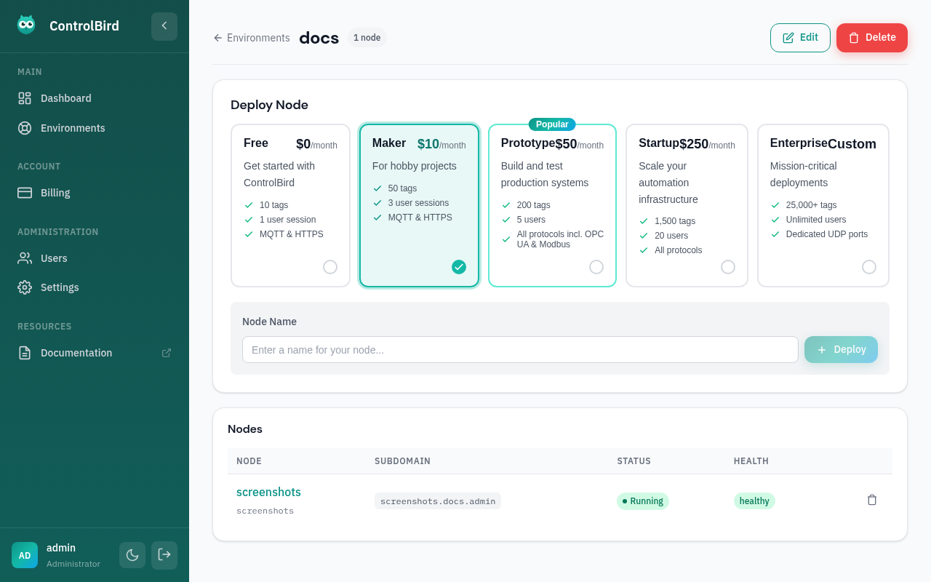Open the Dashboard page
Image resolution: width=931 pixels, height=582 pixels.
[95, 98]
